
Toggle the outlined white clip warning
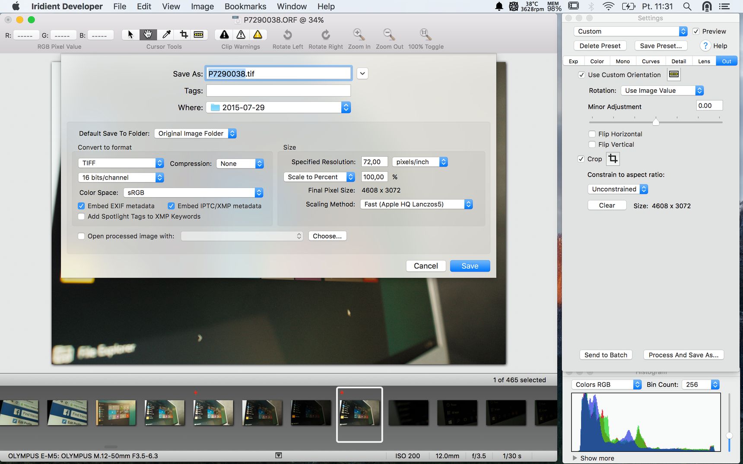coord(241,35)
